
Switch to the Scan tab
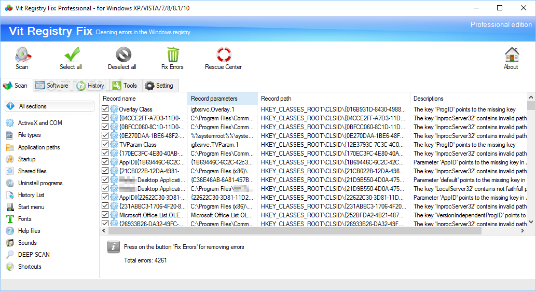tap(16, 86)
